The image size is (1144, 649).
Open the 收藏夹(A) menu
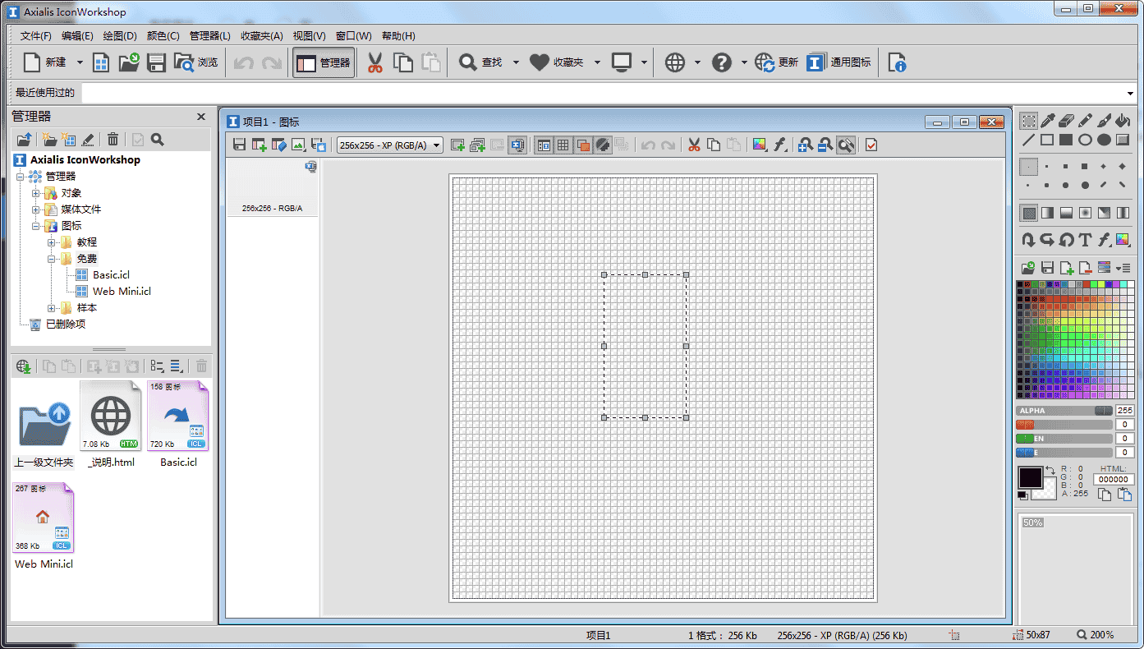[x=261, y=36]
